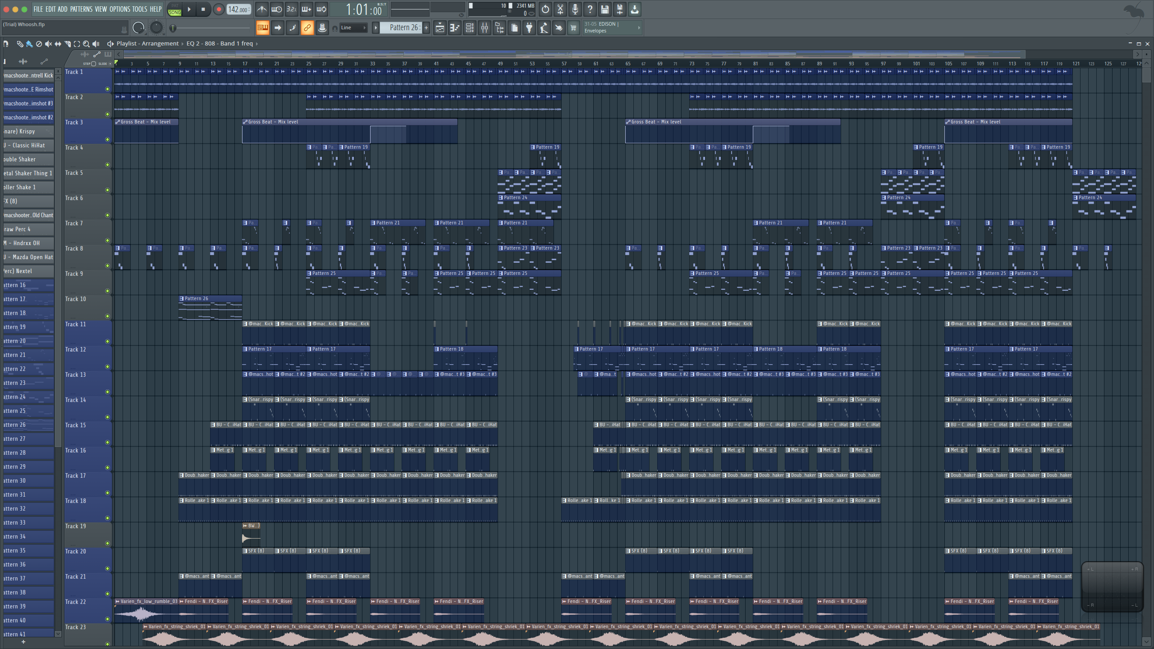Open the PATTERNS menu
The height and width of the screenshot is (649, 1154).
click(81, 9)
